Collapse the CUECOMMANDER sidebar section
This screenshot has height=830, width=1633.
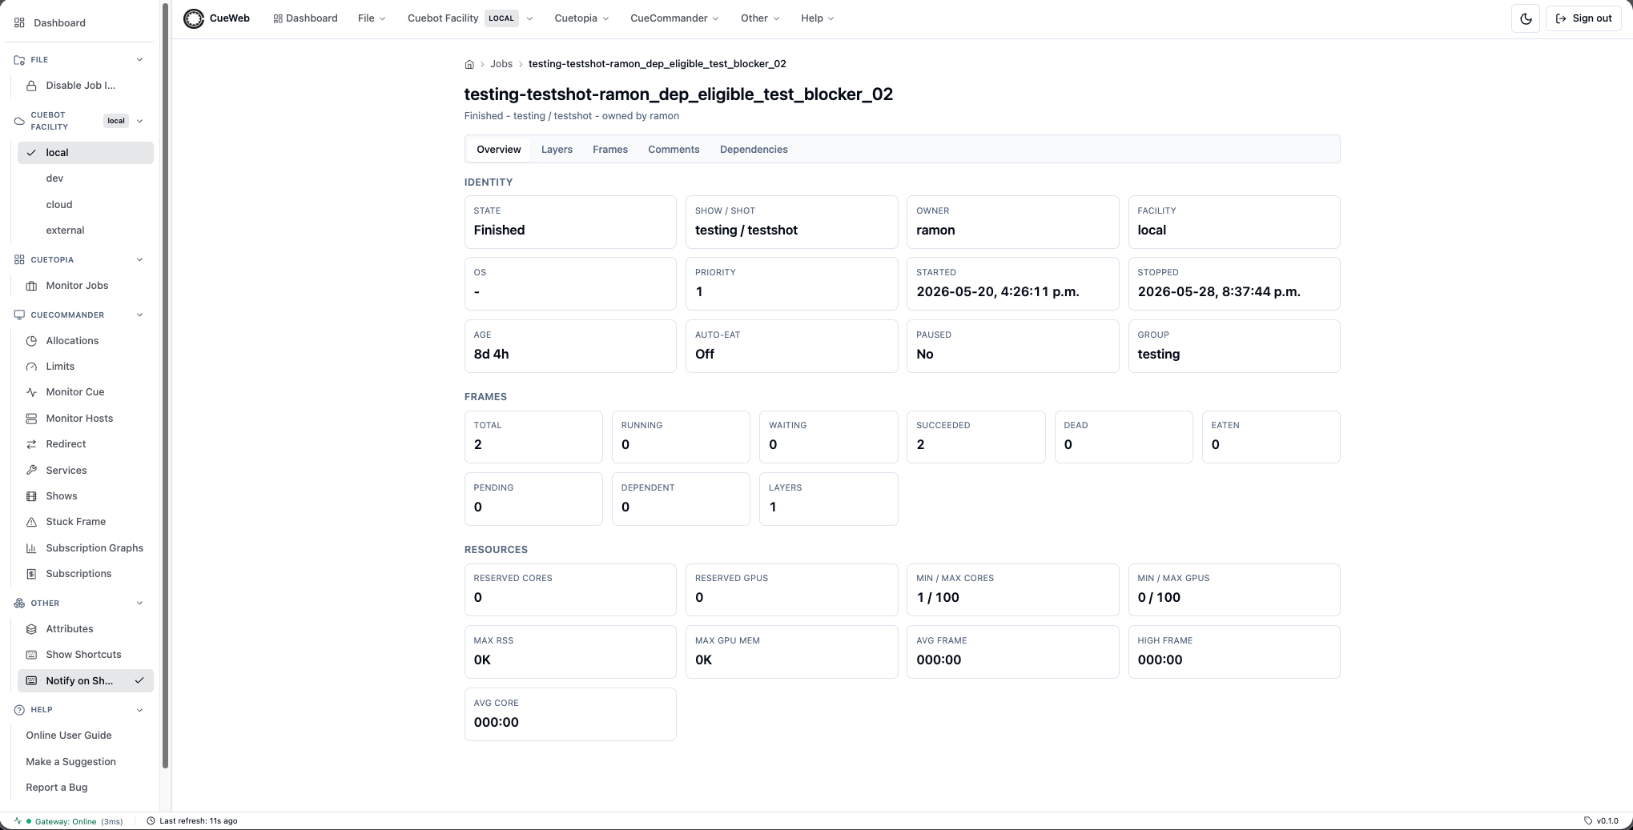139,315
